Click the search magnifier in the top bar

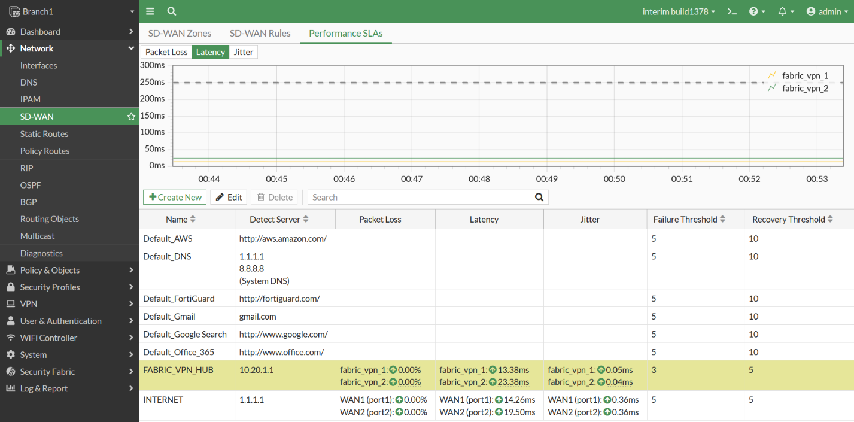(x=171, y=11)
